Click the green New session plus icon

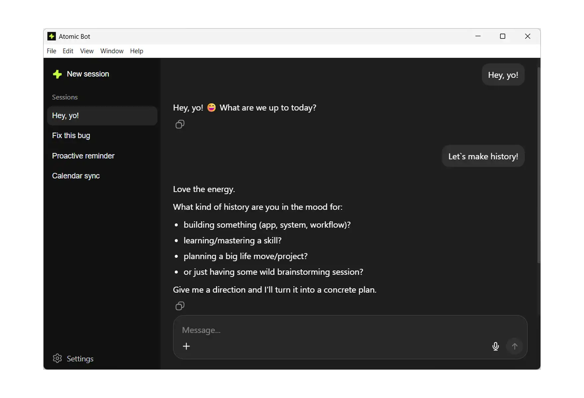coord(57,74)
